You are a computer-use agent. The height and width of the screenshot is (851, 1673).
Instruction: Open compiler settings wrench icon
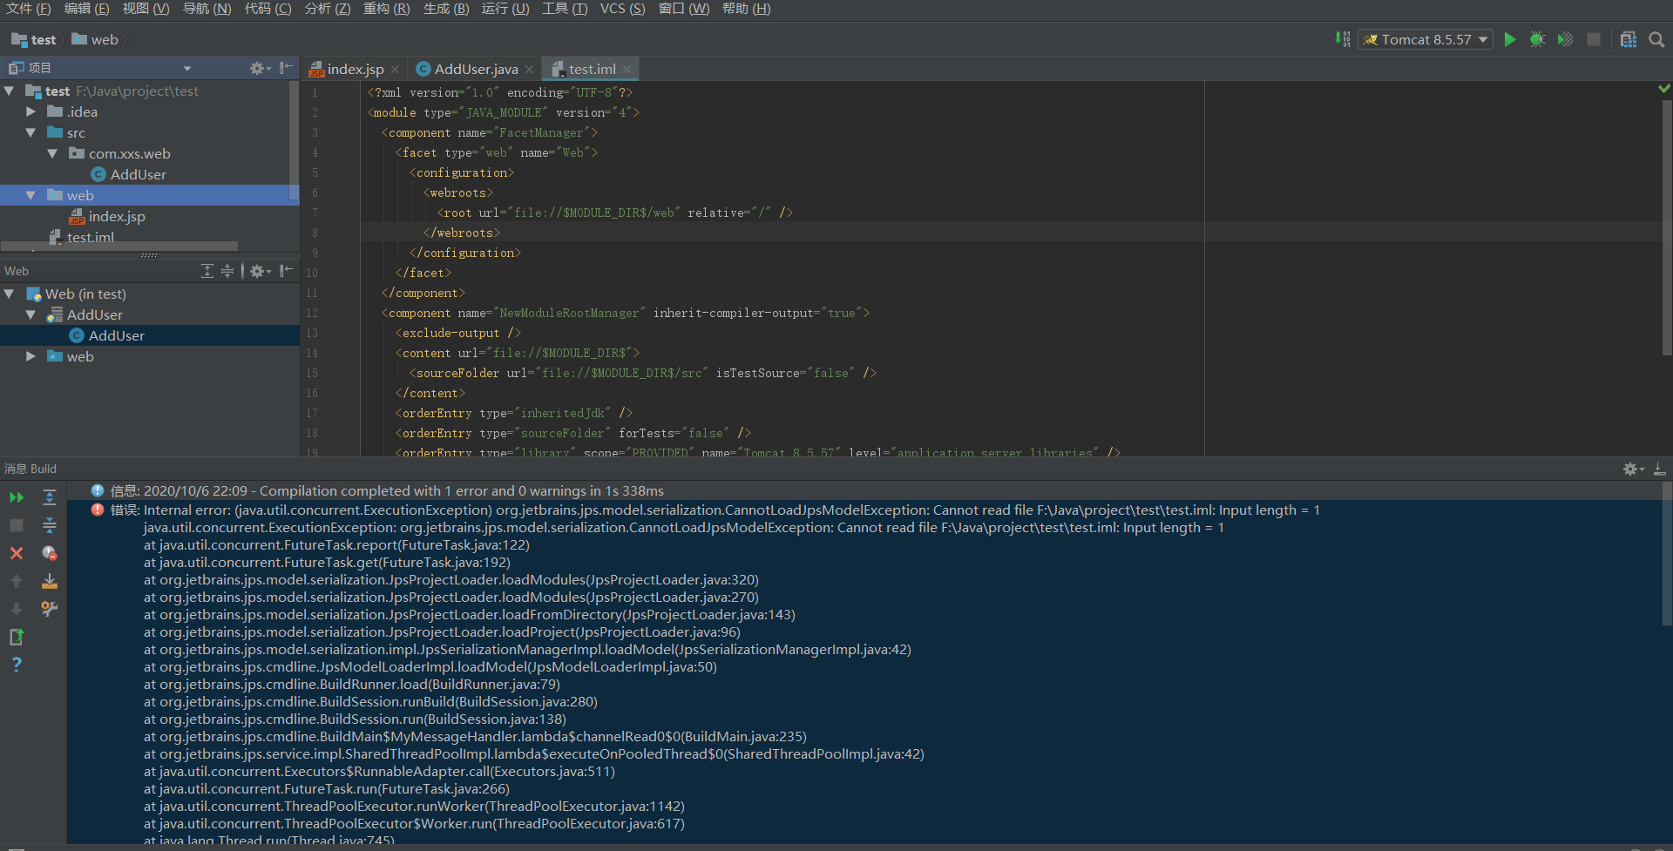pyautogui.click(x=50, y=609)
